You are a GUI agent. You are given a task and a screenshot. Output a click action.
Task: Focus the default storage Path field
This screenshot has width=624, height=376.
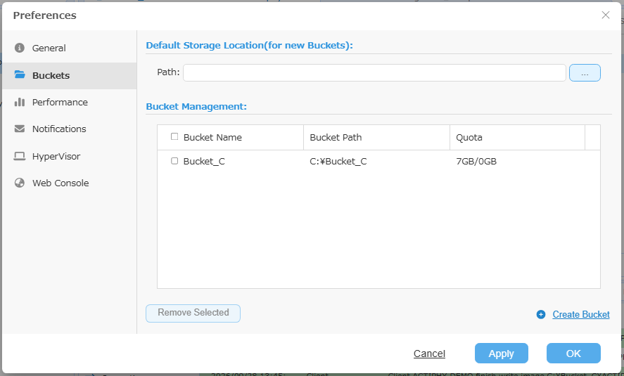click(374, 72)
